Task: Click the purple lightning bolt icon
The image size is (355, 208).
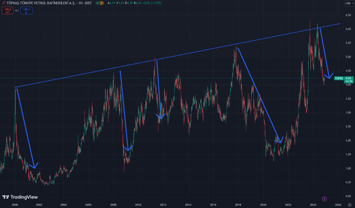Action: (x=324, y=199)
